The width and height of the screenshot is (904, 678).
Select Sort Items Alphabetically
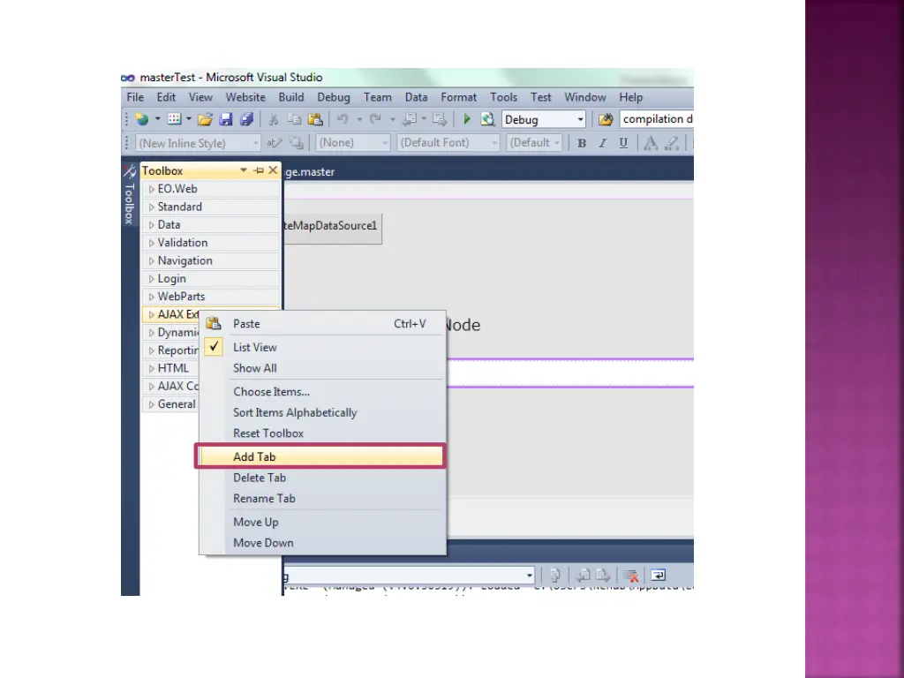(x=322, y=412)
